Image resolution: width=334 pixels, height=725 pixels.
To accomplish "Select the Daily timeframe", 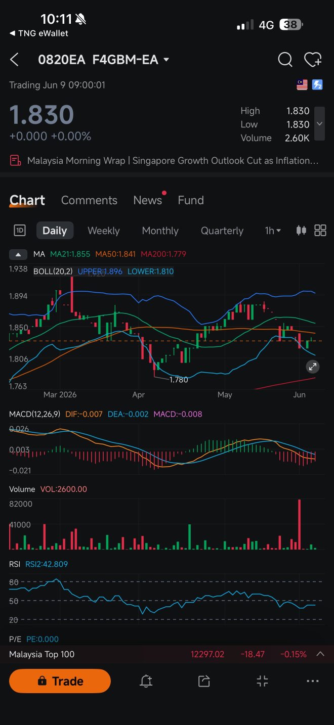I will pos(55,231).
